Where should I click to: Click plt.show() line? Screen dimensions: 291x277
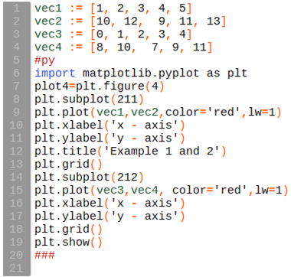(69, 242)
